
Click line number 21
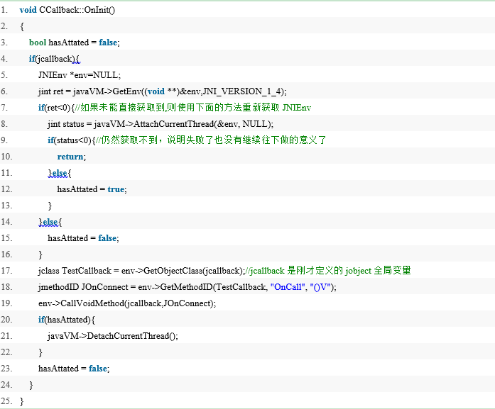pyautogui.click(x=6, y=336)
